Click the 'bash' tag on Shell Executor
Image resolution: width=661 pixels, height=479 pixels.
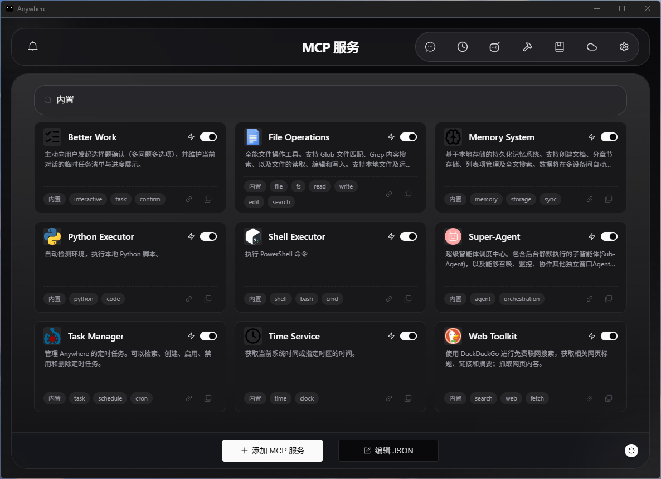307,299
